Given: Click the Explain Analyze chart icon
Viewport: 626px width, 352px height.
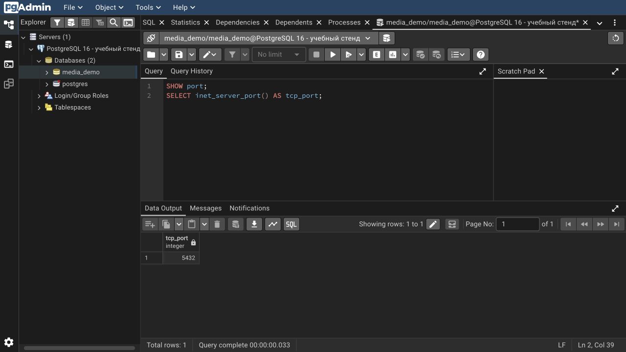Looking at the screenshot, I should pyautogui.click(x=393, y=55).
